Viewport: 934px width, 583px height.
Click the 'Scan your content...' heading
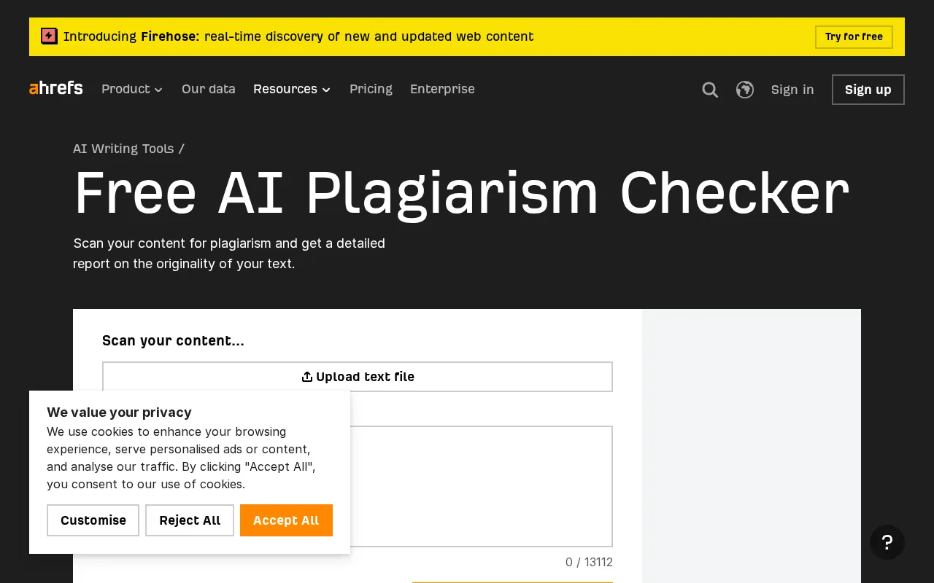(173, 341)
